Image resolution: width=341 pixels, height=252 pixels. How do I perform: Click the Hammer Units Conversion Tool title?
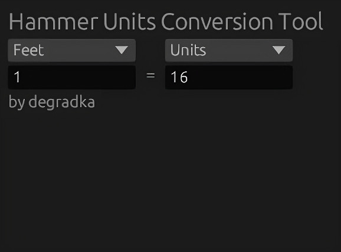tap(166, 21)
